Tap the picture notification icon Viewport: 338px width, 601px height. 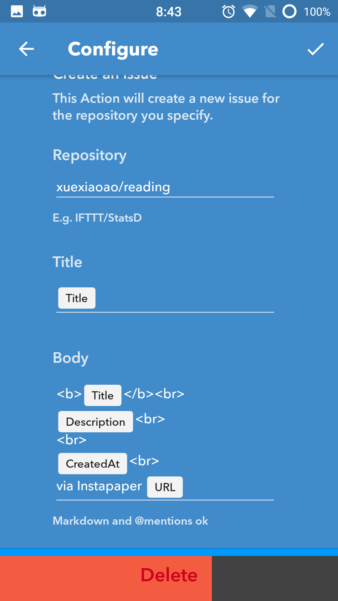point(17,12)
